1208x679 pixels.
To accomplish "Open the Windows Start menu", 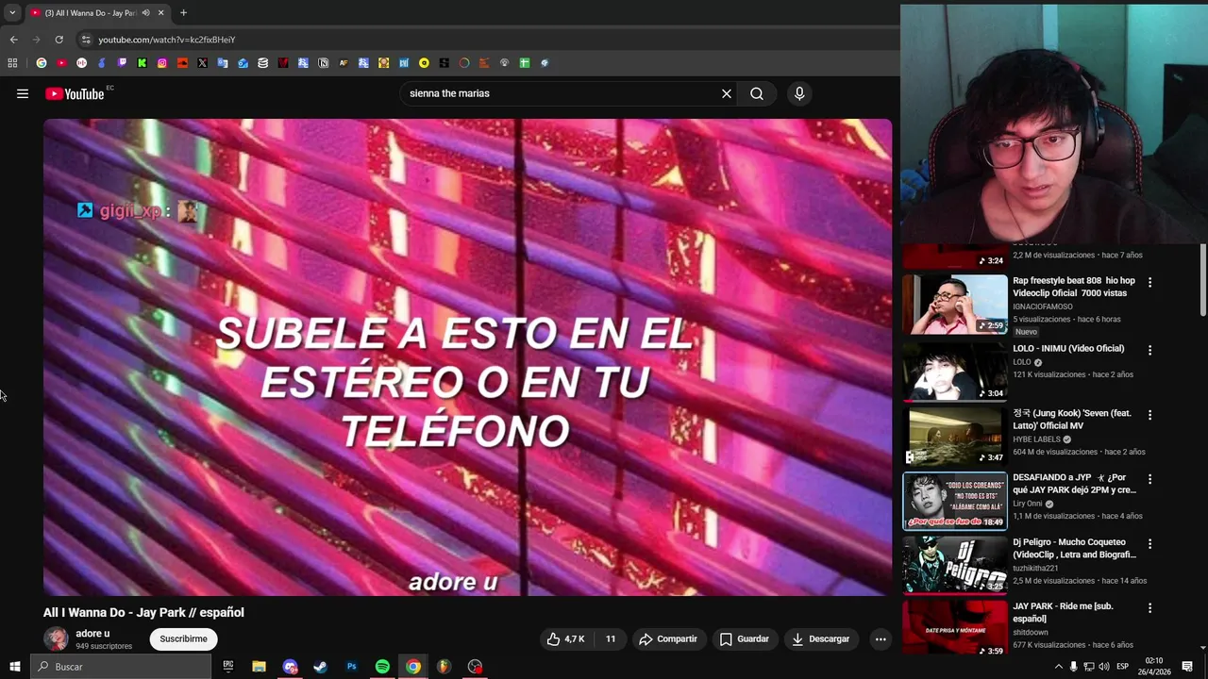I will [14, 667].
